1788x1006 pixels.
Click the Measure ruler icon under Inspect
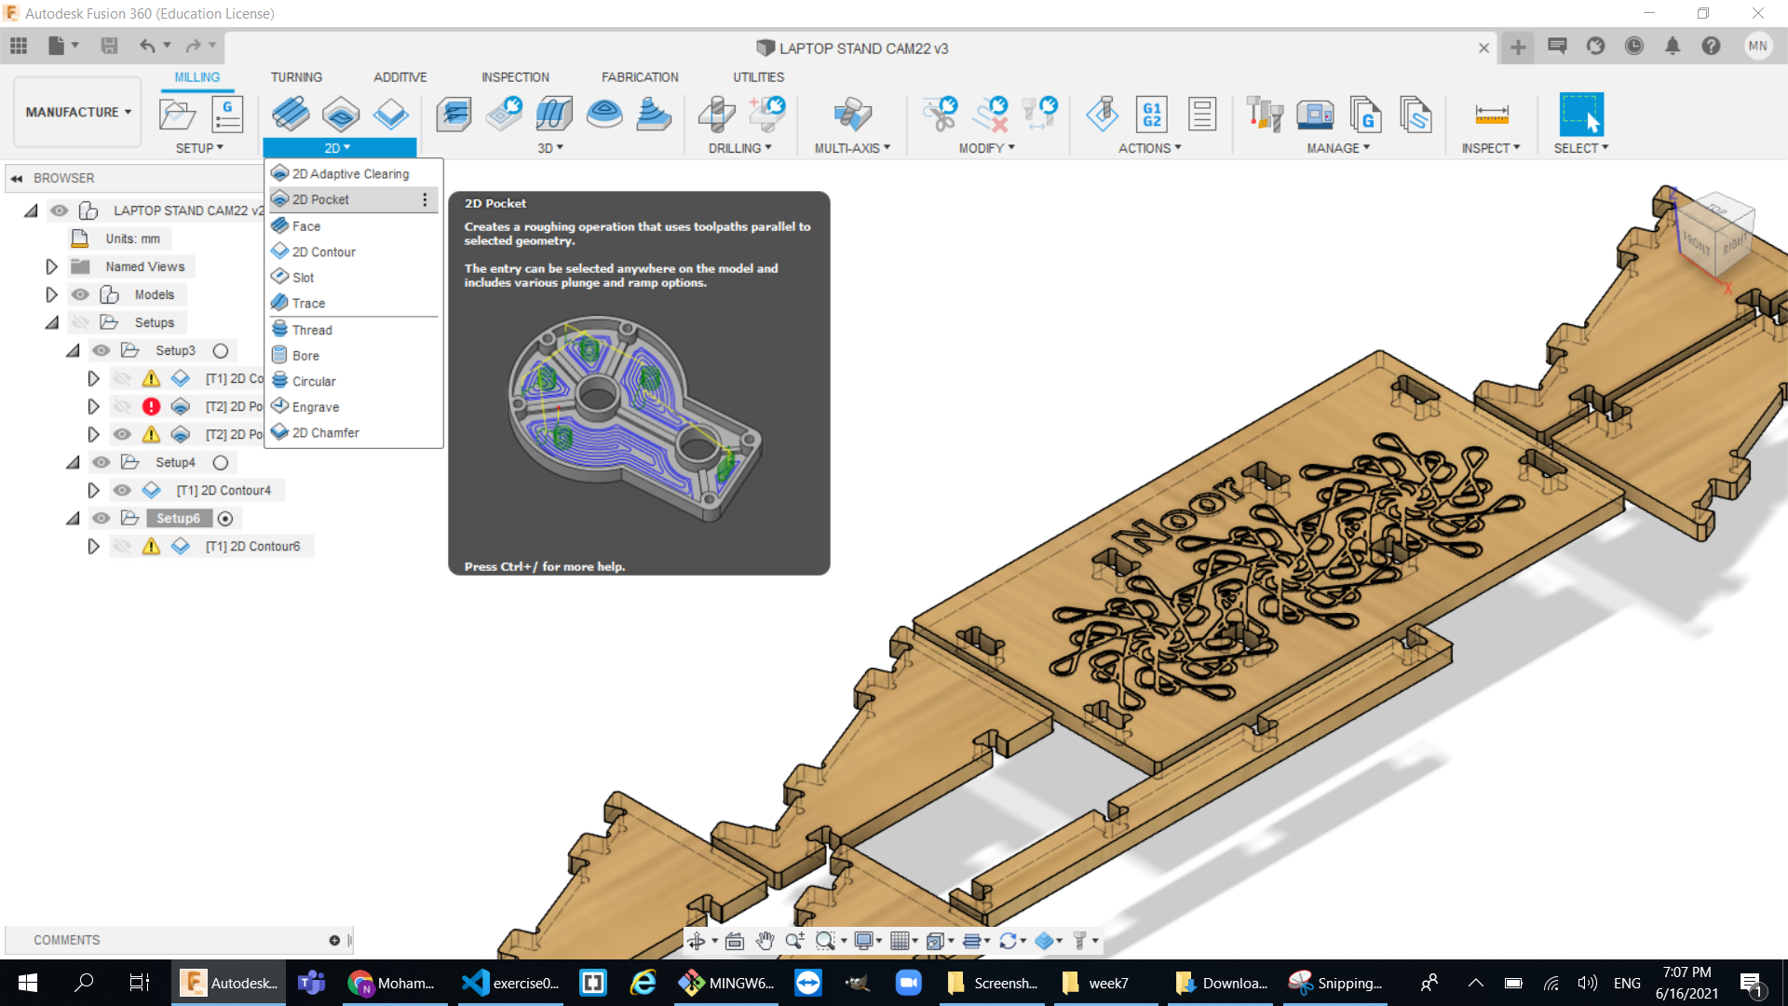1491,115
